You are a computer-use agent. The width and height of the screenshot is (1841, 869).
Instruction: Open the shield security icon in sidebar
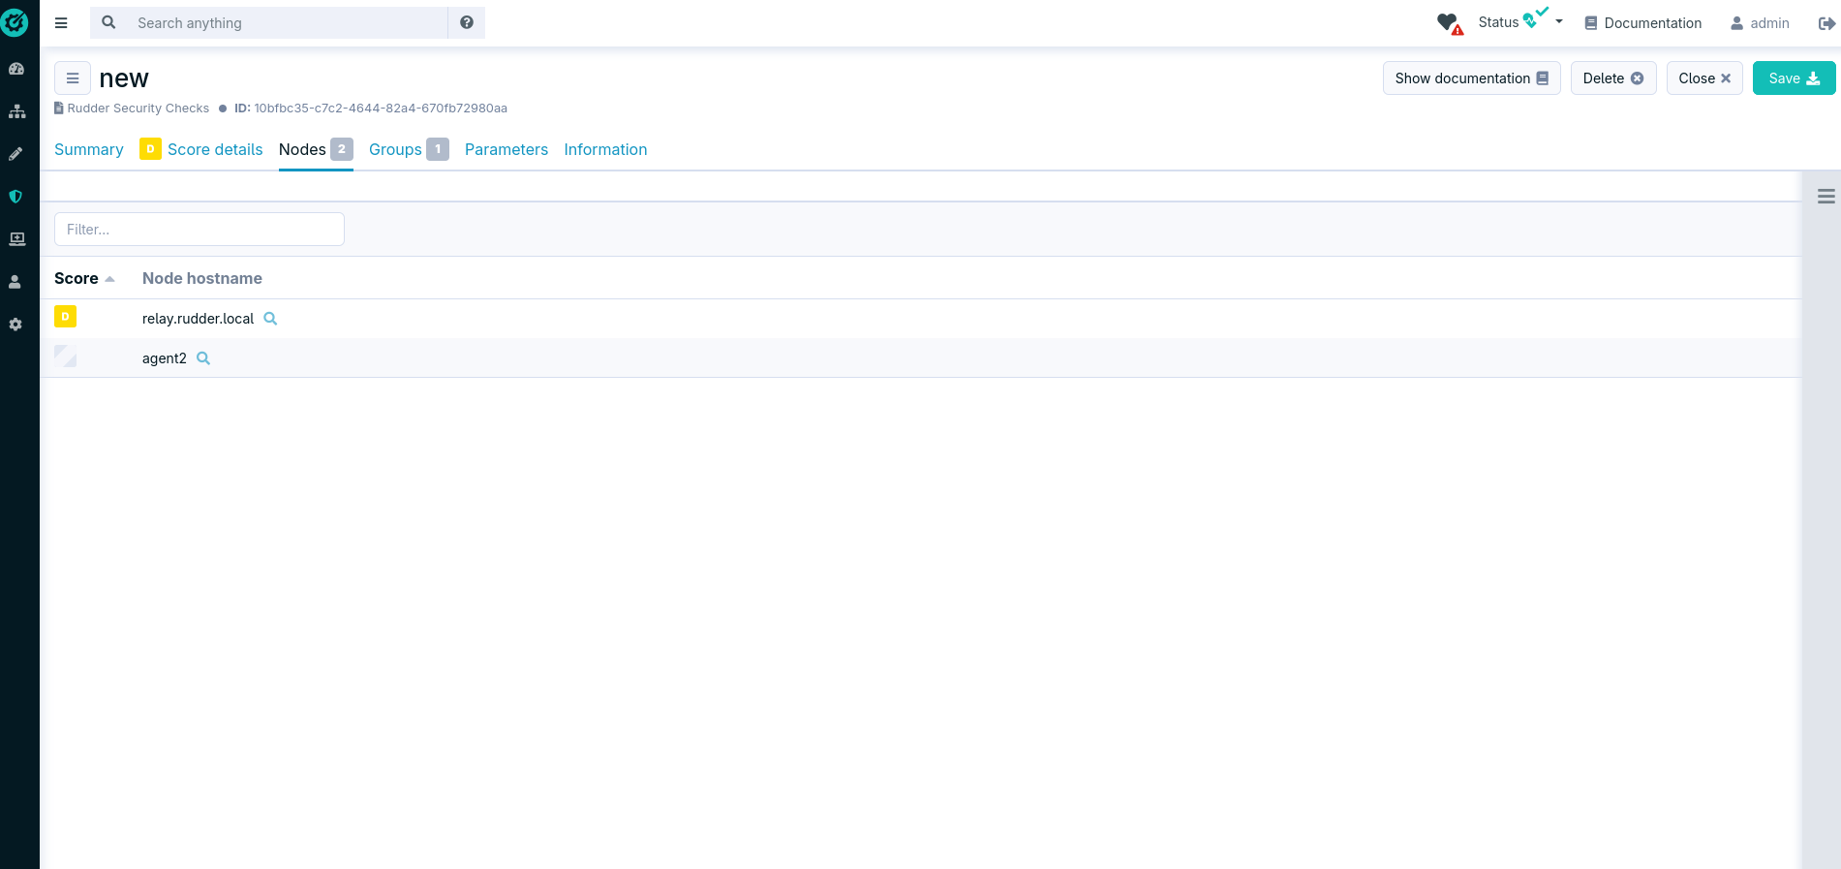click(x=16, y=197)
